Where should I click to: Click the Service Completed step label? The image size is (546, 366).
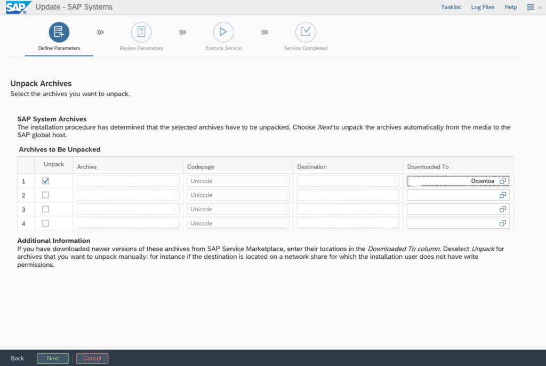(306, 48)
